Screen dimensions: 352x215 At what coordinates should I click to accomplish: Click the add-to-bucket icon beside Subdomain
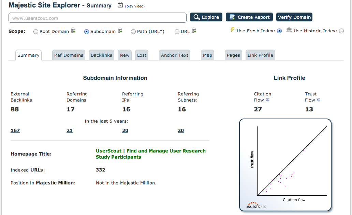[x=120, y=31]
